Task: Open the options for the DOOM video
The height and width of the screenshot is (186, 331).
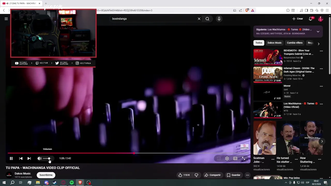Action: click(x=321, y=69)
